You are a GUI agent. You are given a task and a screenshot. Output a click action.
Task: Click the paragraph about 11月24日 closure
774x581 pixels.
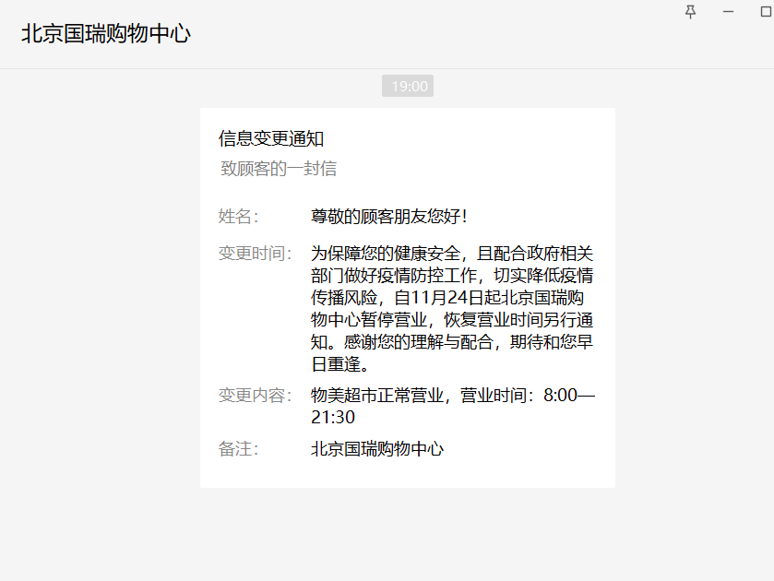(452, 309)
